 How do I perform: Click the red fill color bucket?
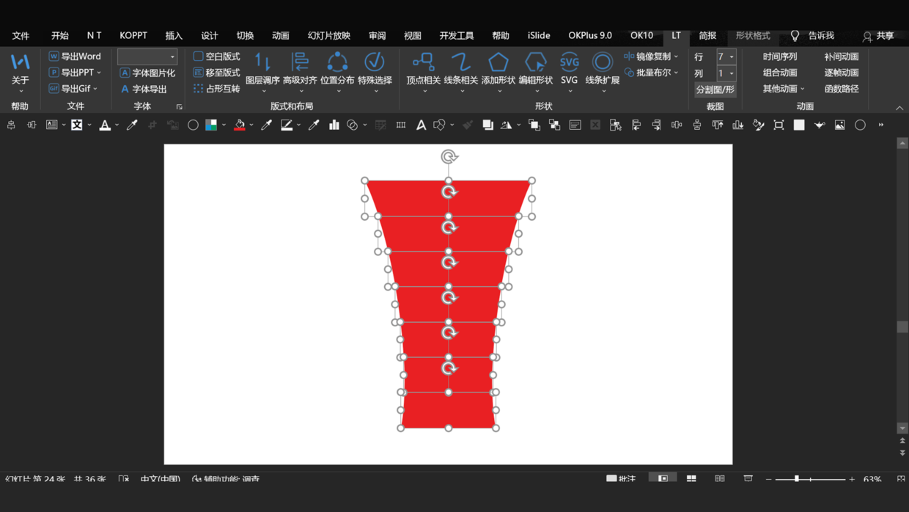coord(240,125)
